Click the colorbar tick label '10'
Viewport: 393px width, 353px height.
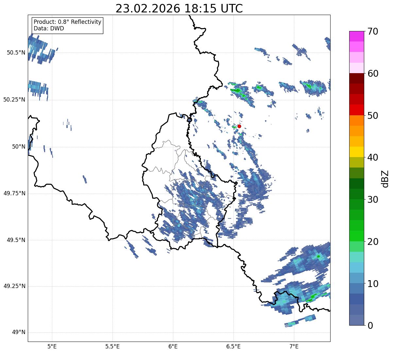[373, 284]
